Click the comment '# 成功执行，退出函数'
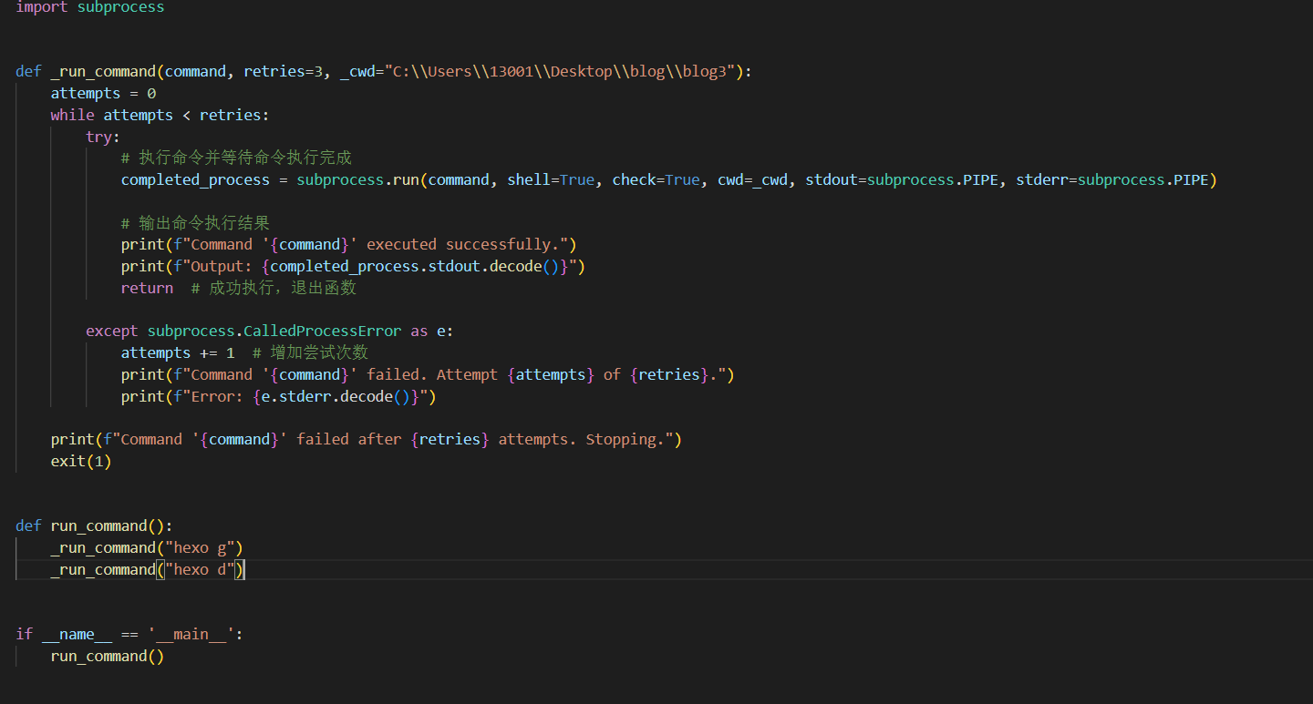This screenshot has height=704, width=1313. [x=274, y=288]
